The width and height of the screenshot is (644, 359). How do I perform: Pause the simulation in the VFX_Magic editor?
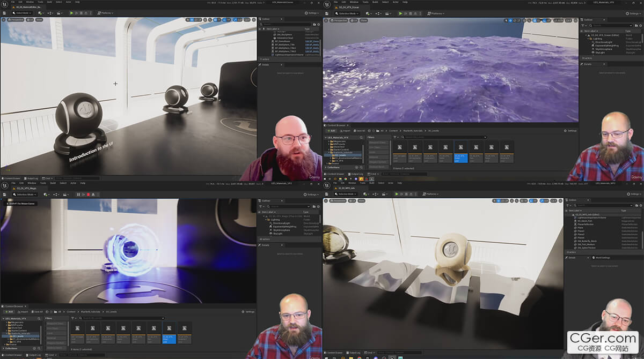point(78,195)
